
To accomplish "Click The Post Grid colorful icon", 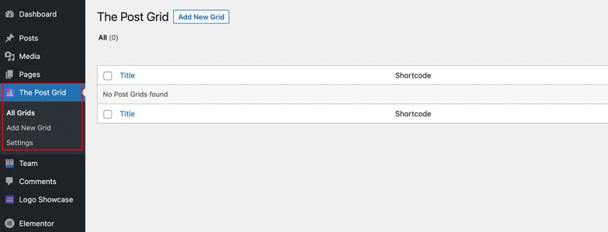I will click(9, 93).
